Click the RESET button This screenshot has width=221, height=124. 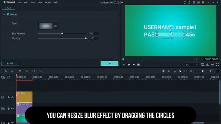point(10,63)
